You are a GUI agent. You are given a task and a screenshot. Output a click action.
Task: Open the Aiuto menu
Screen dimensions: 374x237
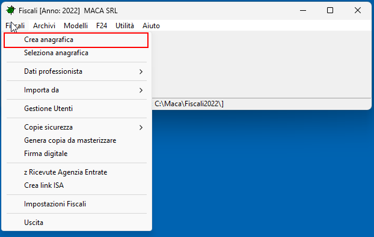click(x=151, y=26)
